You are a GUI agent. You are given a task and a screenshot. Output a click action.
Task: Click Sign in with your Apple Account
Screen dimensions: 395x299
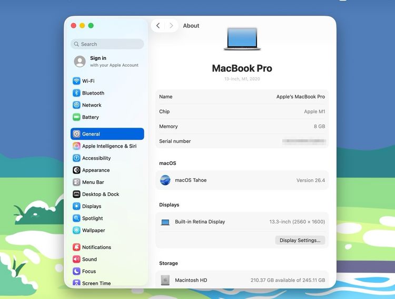[107, 61]
